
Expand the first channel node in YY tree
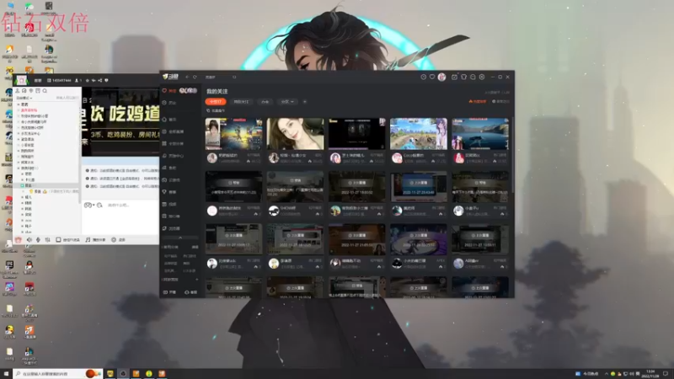19,104
